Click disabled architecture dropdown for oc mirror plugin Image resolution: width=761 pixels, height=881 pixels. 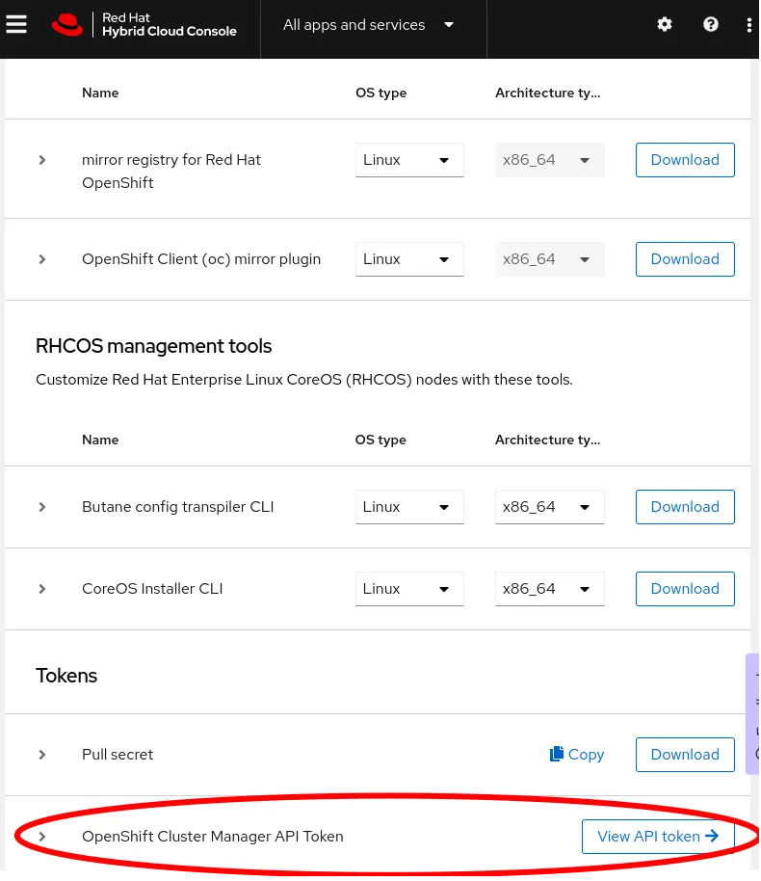[x=550, y=259]
